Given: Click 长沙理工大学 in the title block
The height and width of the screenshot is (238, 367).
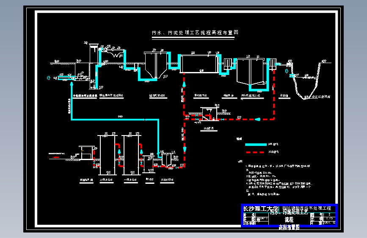Looking at the screenshot, I should coord(260,209).
